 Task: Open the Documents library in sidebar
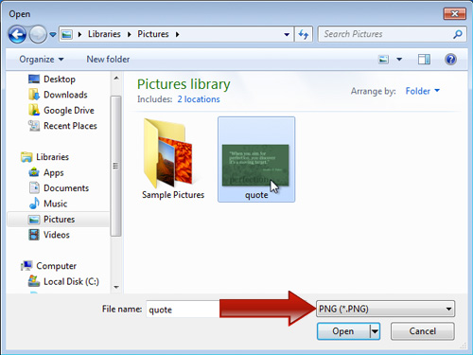66,188
